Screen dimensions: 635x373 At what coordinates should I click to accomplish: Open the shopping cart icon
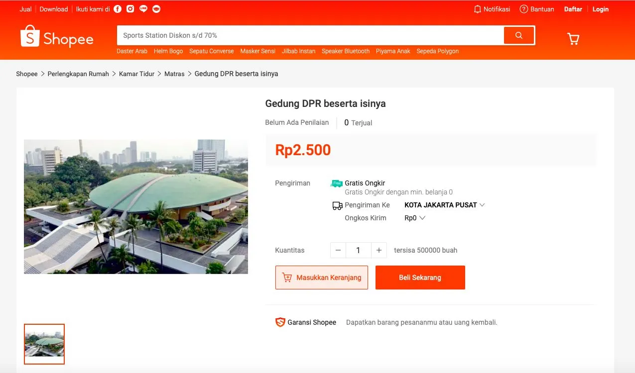[573, 38]
